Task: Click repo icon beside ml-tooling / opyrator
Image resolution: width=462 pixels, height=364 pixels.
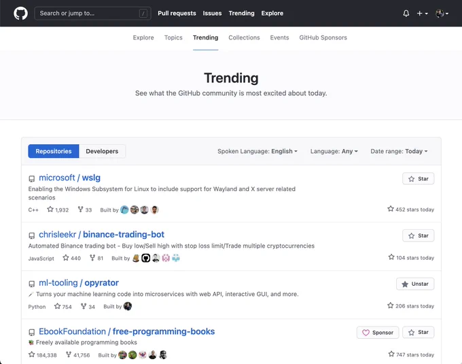Action: (31, 284)
